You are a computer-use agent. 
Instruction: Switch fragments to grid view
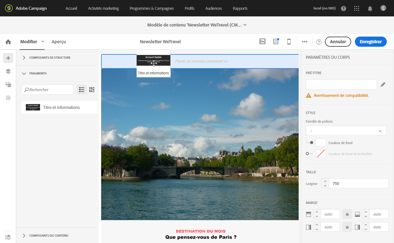[92, 90]
